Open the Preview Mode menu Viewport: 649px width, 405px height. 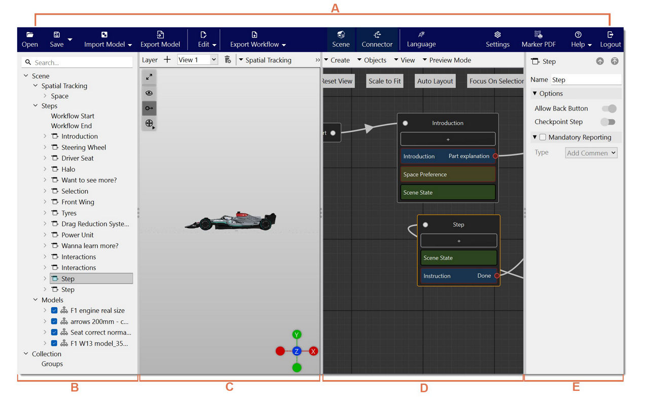447,60
